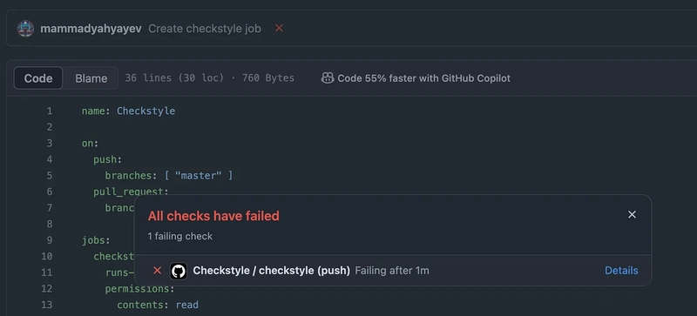Click line number 9 for jobs

[x=50, y=240]
